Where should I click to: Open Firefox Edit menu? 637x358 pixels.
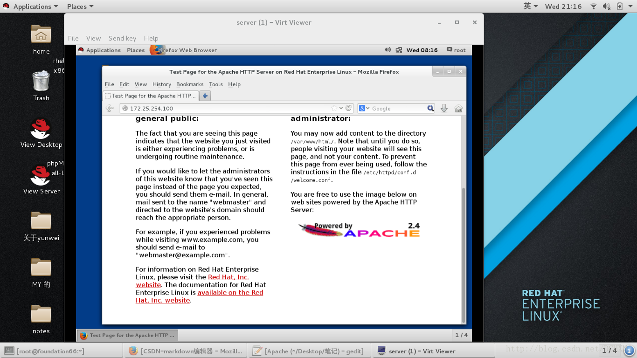pyautogui.click(x=124, y=84)
